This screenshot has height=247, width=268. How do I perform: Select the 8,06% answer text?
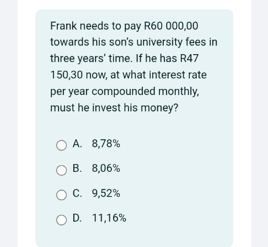click(106, 169)
